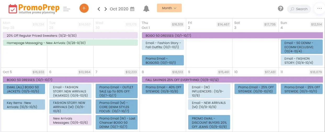325x132 pixels.
Task: Click the Oct 2020 date label
Action: coord(119,9)
